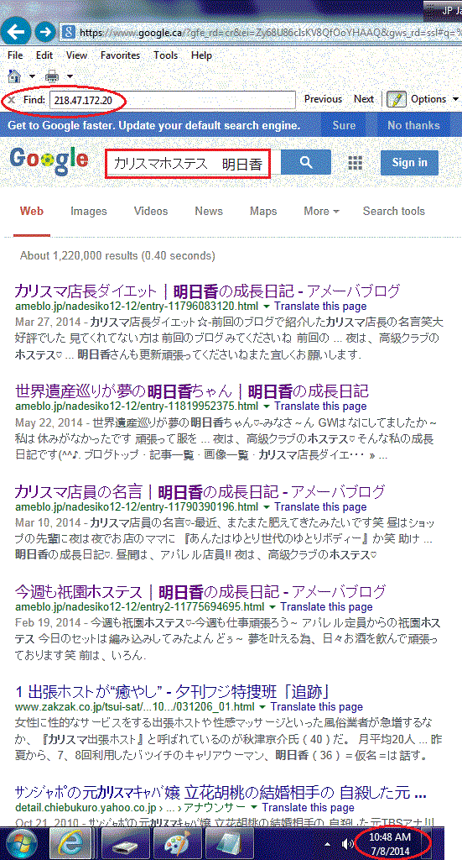
Task: Click the Google logo
Action: 49,160
